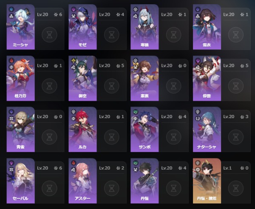Click the empty light cone slot beside ミーシャ
This screenshot has width=255, height=209.
(49, 35)
